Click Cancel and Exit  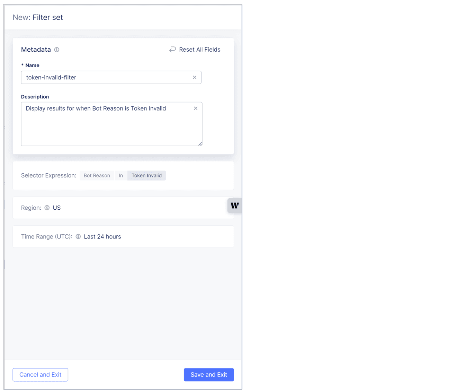click(x=40, y=375)
